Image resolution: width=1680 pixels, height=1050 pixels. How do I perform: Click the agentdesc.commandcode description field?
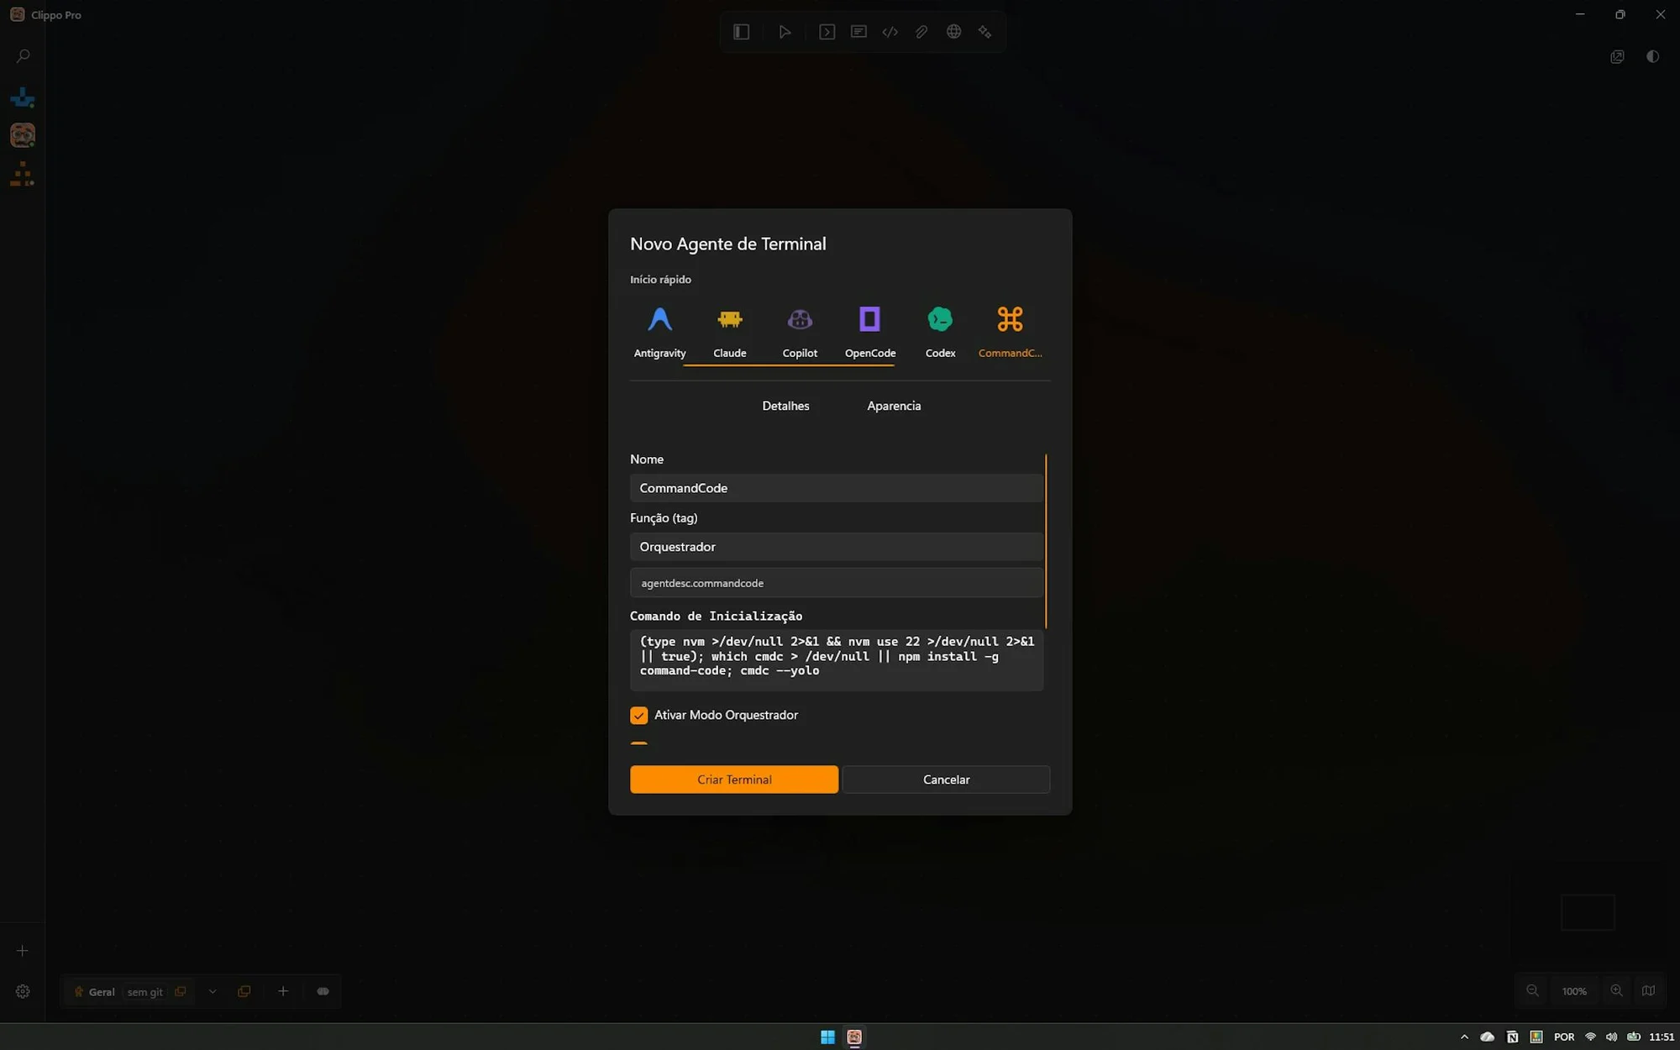click(x=836, y=583)
